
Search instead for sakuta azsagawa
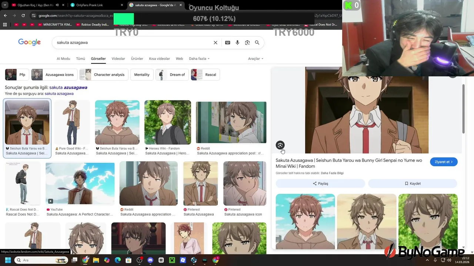point(59,94)
